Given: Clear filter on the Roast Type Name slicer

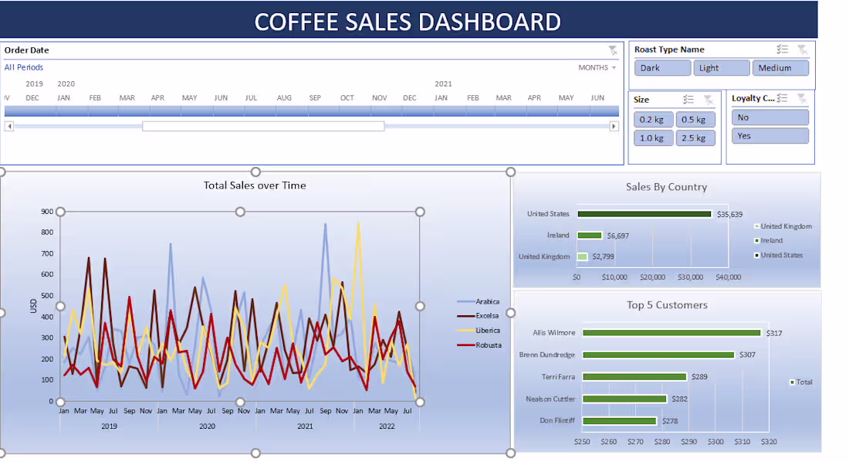Looking at the screenshot, I should click(x=803, y=49).
